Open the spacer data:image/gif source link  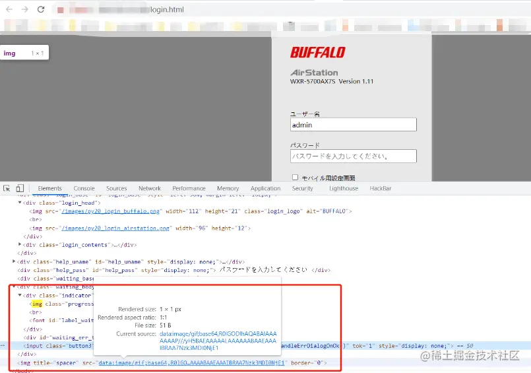[x=191, y=363]
